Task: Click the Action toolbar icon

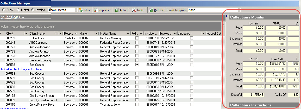Action: click(117, 10)
